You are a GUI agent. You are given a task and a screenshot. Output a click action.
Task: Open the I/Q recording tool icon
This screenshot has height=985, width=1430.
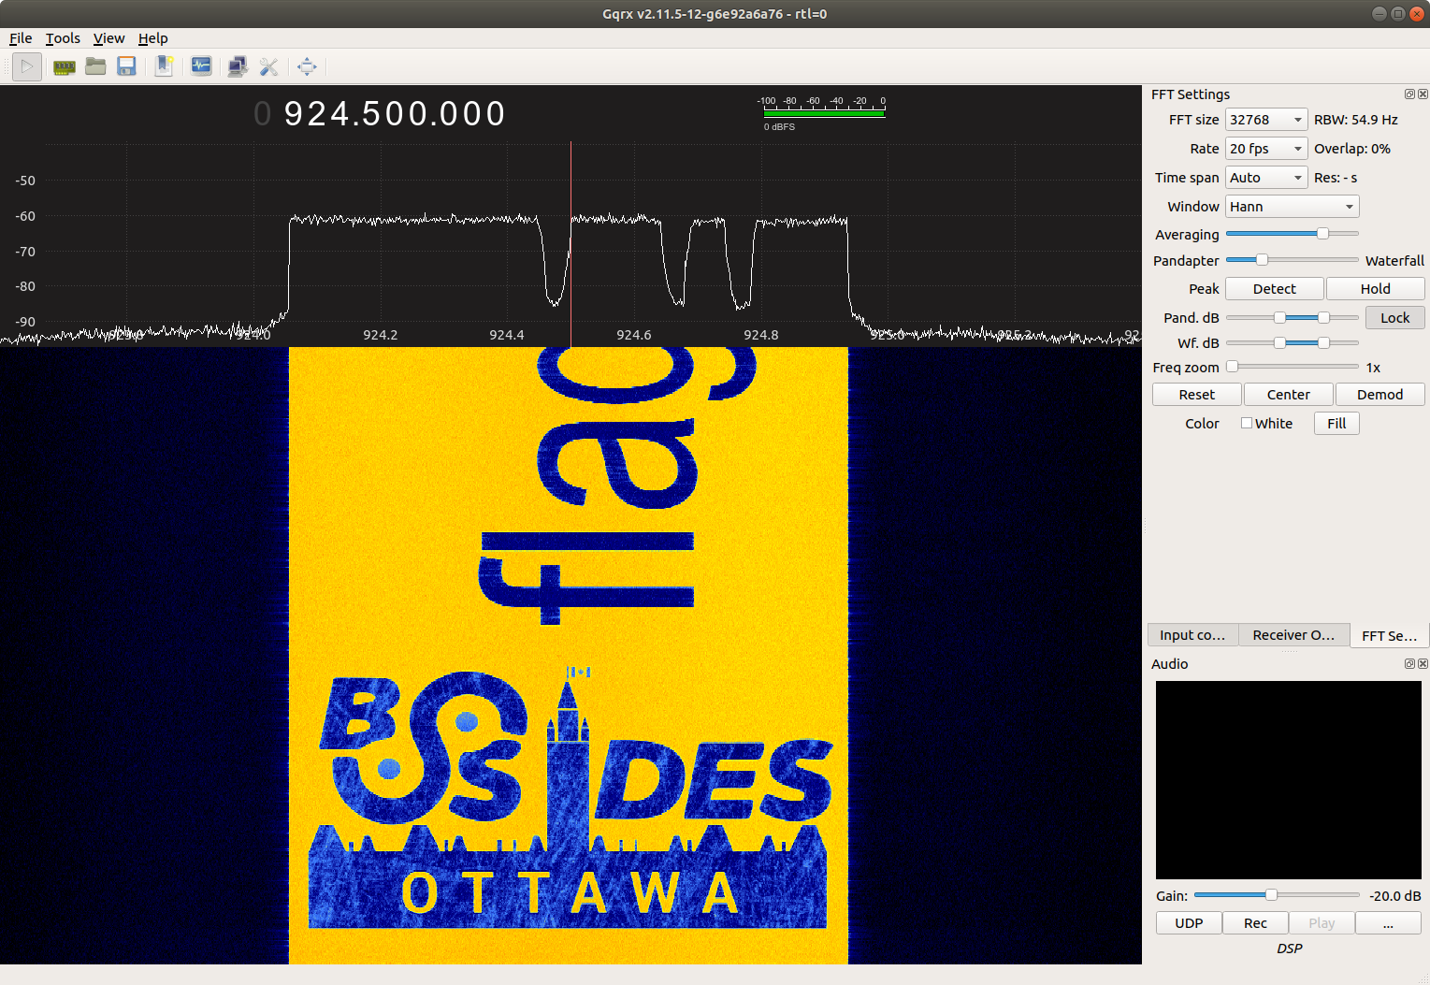(x=201, y=66)
